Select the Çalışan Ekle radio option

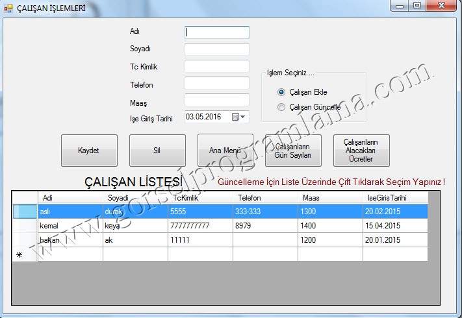(x=281, y=92)
